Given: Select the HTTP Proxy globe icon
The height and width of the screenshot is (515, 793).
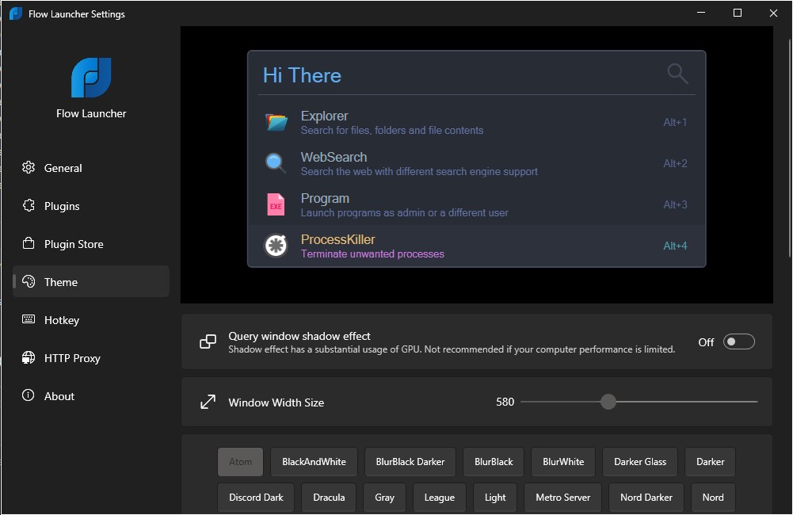Looking at the screenshot, I should (29, 358).
